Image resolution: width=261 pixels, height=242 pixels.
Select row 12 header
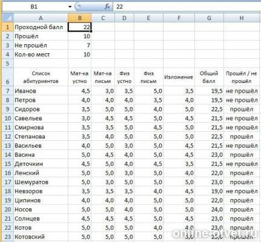pyautogui.click(x=8, y=137)
